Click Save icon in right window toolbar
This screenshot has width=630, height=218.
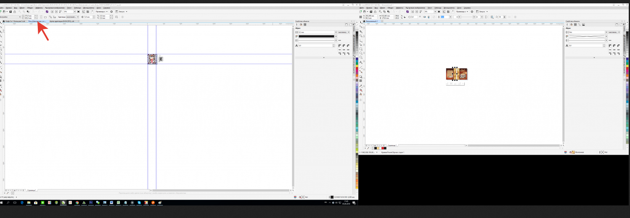[x=372, y=12]
